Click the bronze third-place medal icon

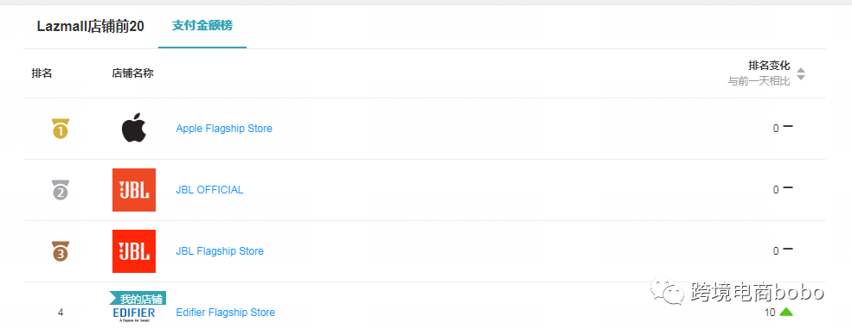61,251
